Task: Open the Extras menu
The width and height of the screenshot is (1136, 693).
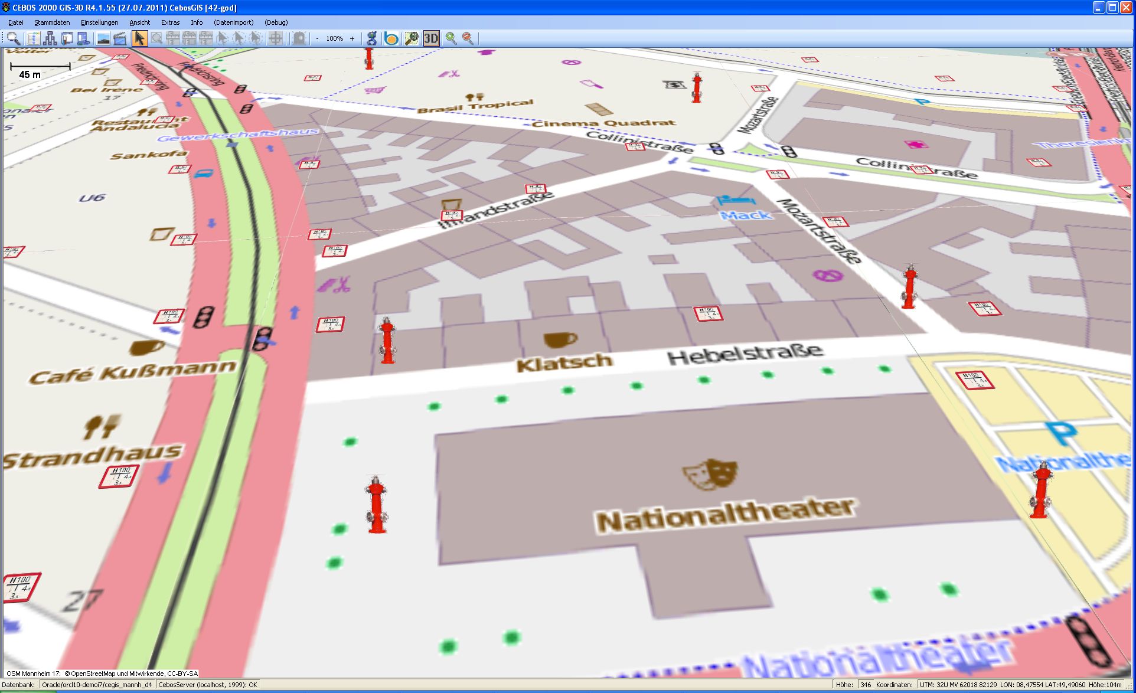Action: (x=170, y=22)
